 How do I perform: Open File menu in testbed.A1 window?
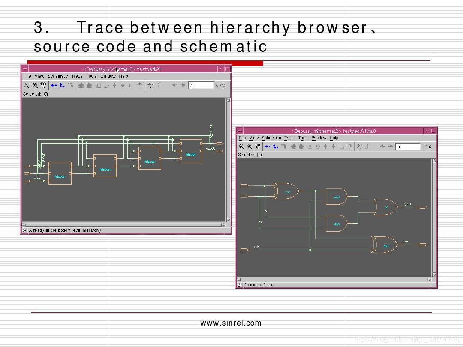tap(27, 76)
